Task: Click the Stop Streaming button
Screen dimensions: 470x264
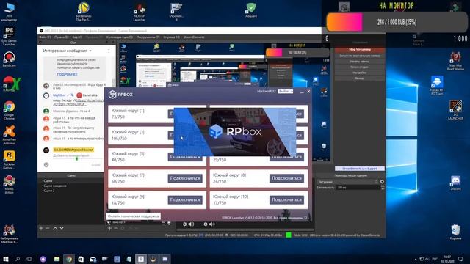Action: pyautogui.click(x=360, y=50)
